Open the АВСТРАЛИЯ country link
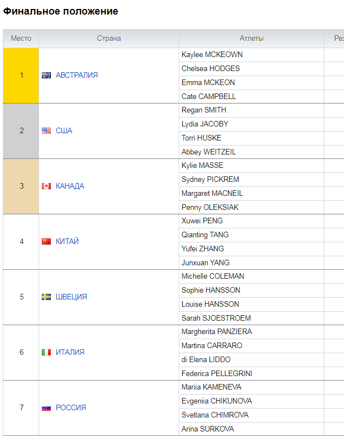 77,75
